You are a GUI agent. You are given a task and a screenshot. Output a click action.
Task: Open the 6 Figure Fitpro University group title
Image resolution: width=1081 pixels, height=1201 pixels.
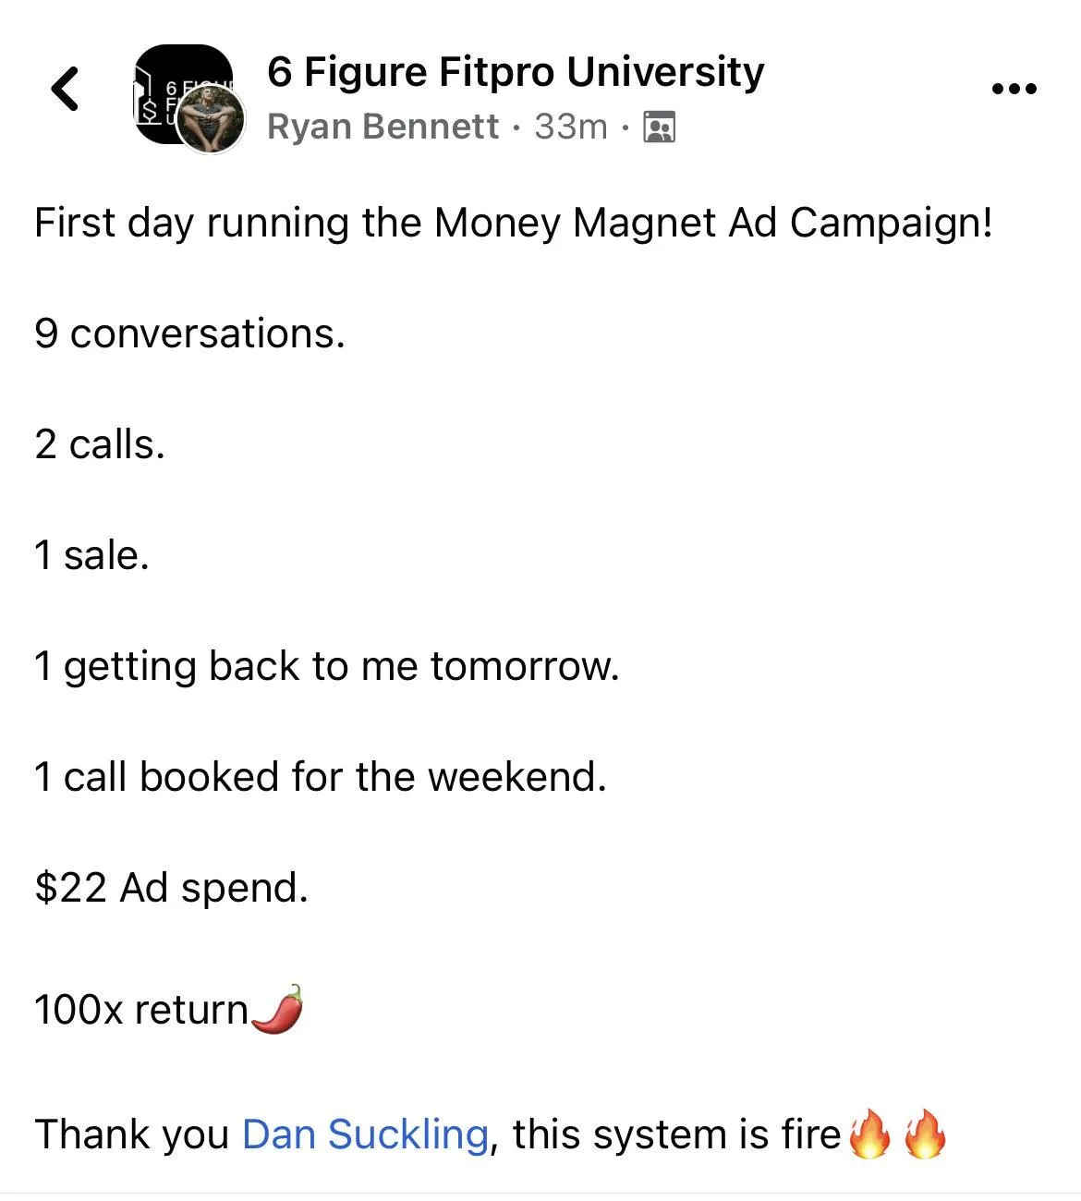(x=516, y=71)
